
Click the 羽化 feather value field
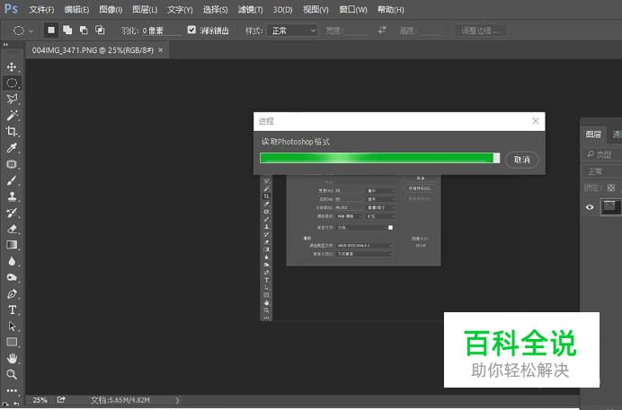point(162,31)
